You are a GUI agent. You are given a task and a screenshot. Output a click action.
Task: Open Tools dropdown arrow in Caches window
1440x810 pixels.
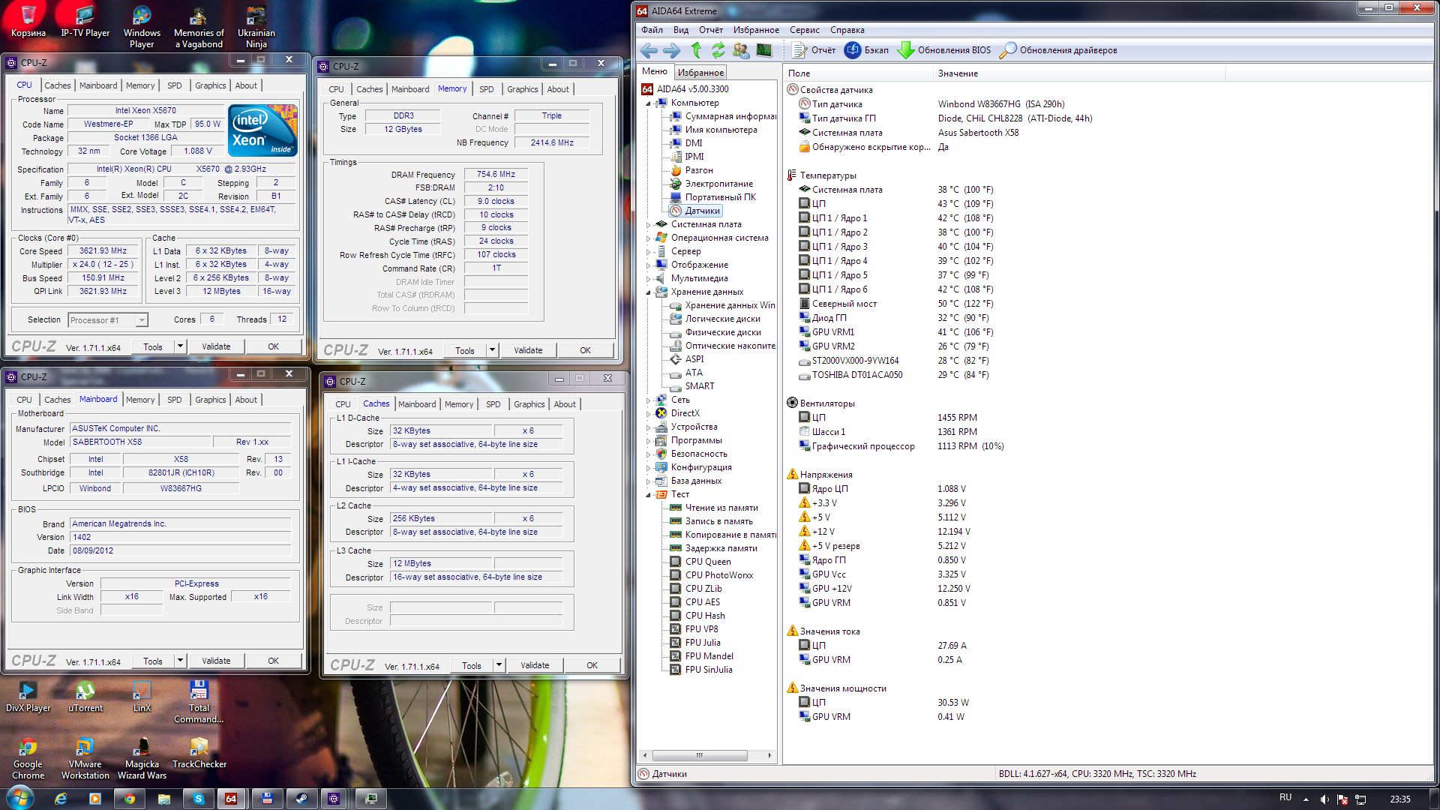[x=498, y=665]
